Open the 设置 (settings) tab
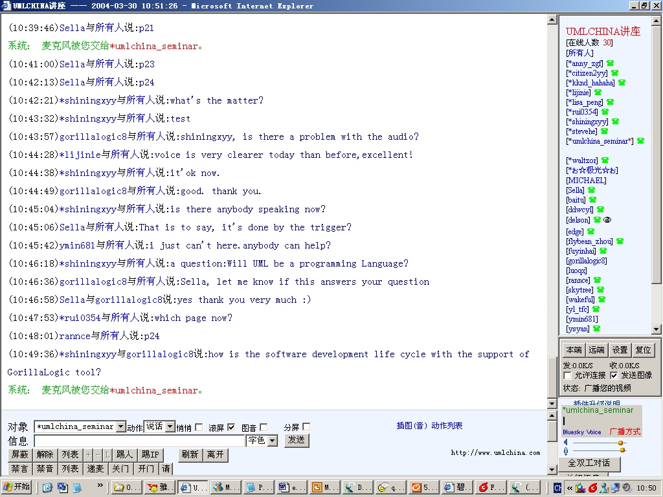 click(620, 350)
